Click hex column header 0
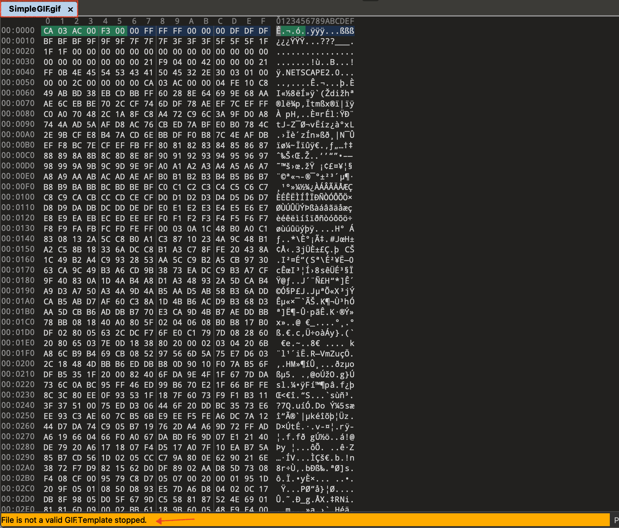Viewport: 619px width, 528px height. [x=48, y=21]
